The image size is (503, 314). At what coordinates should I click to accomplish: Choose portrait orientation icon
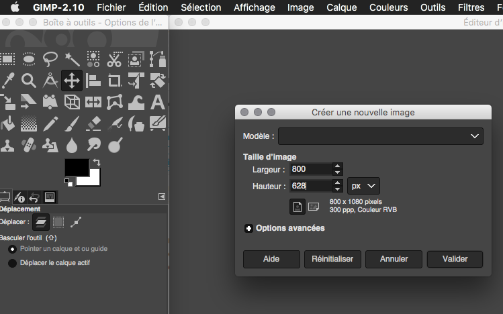[x=298, y=207]
